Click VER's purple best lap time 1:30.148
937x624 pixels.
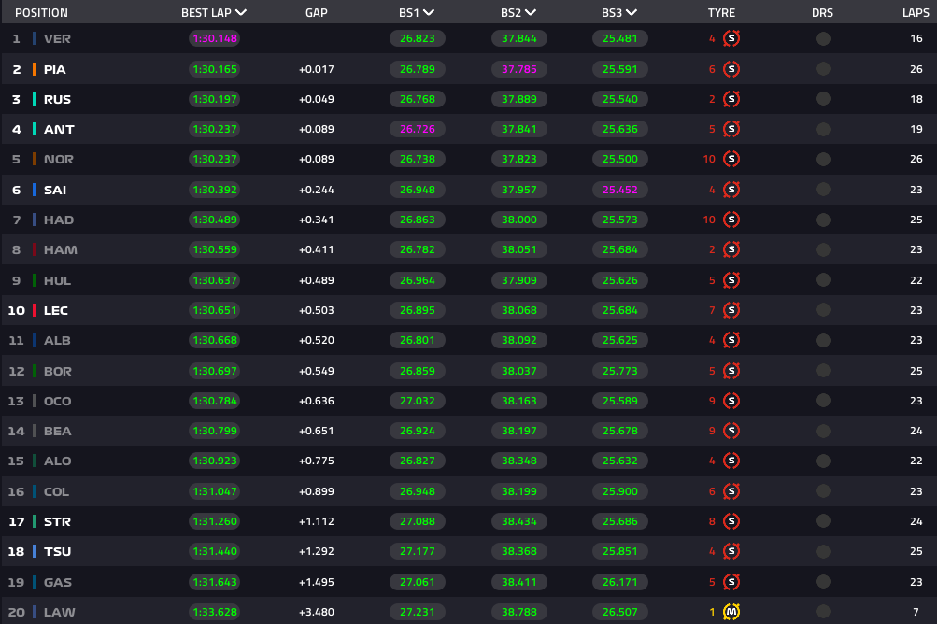(214, 39)
